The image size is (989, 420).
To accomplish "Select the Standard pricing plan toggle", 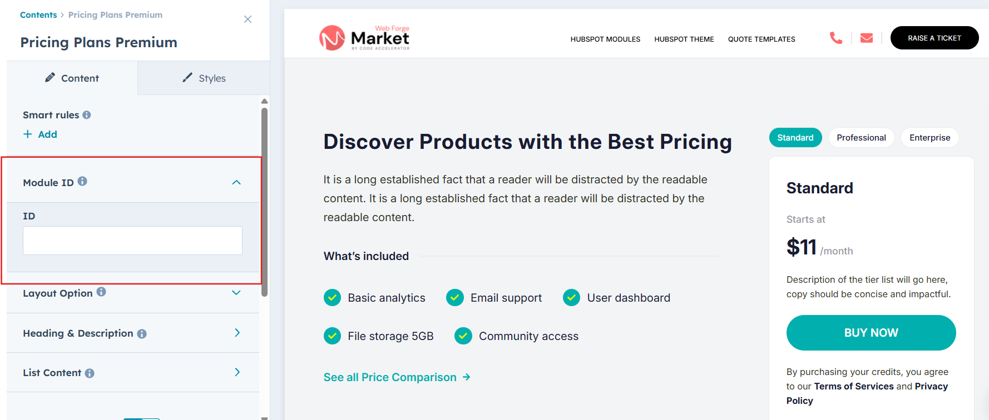I will point(795,138).
